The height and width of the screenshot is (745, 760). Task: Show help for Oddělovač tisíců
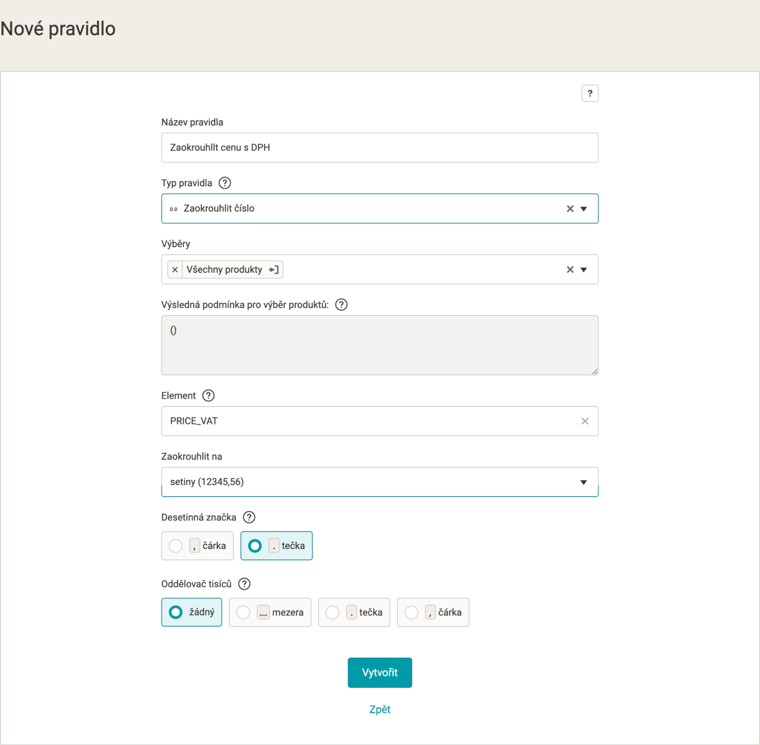tap(244, 584)
